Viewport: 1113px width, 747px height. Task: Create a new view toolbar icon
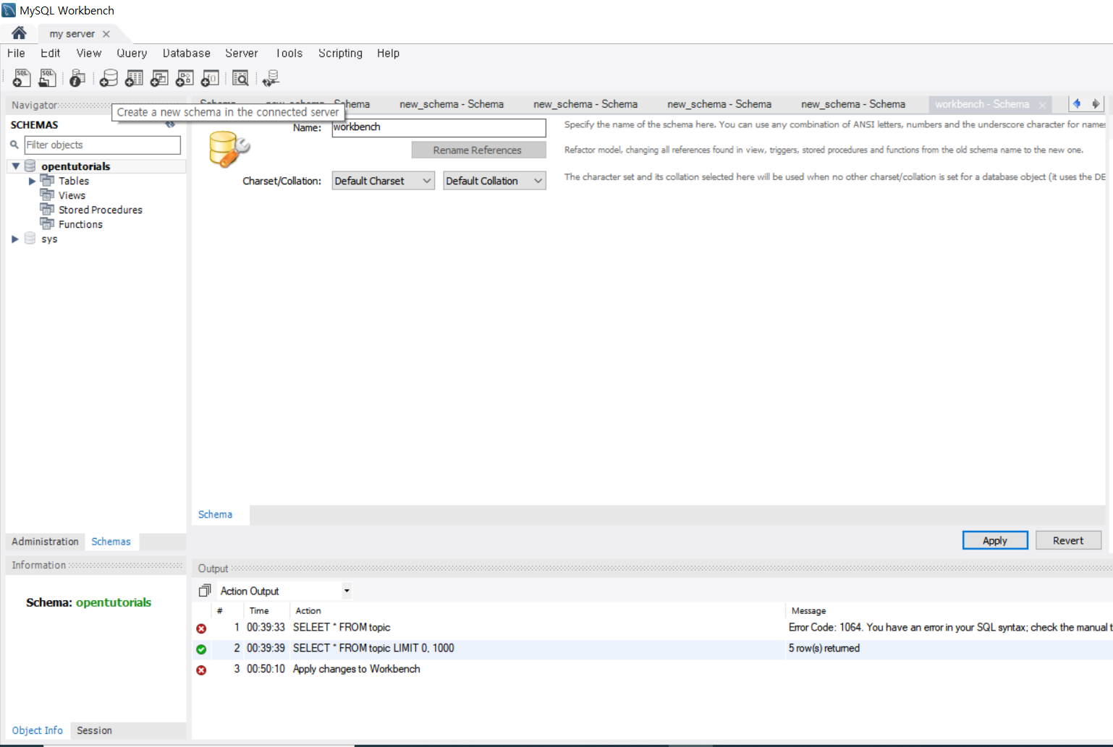click(x=159, y=77)
